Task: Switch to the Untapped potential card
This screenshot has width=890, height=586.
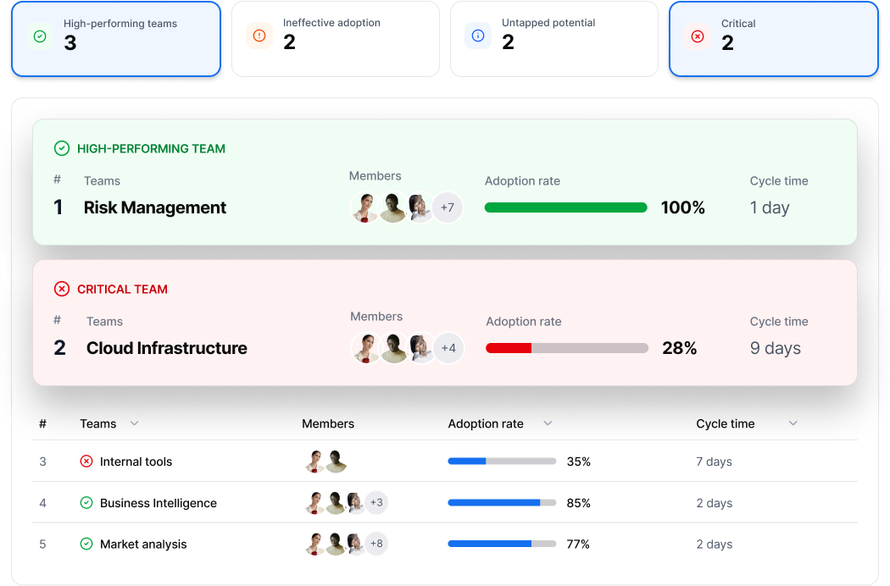Action: pyautogui.click(x=554, y=39)
